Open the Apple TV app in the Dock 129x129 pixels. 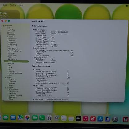[x=78, y=118]
